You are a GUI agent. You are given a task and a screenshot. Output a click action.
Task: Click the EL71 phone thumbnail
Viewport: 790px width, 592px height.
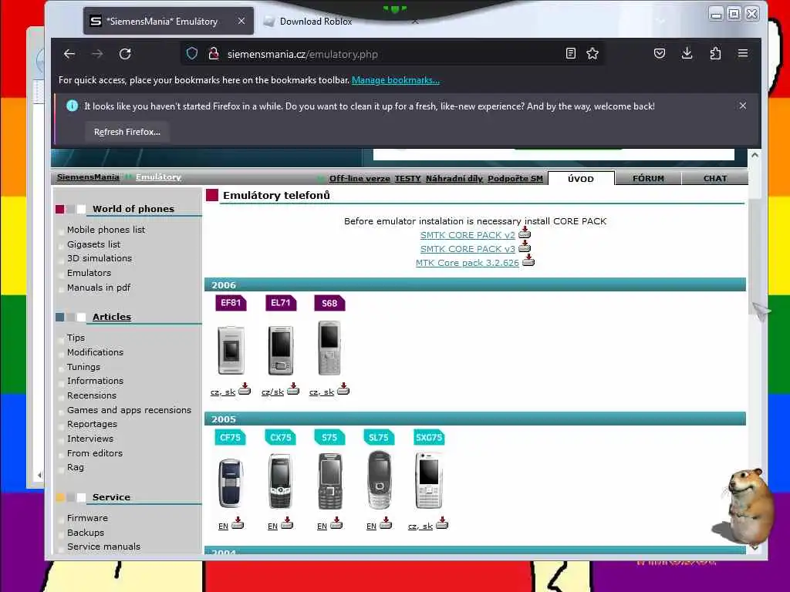281,350
